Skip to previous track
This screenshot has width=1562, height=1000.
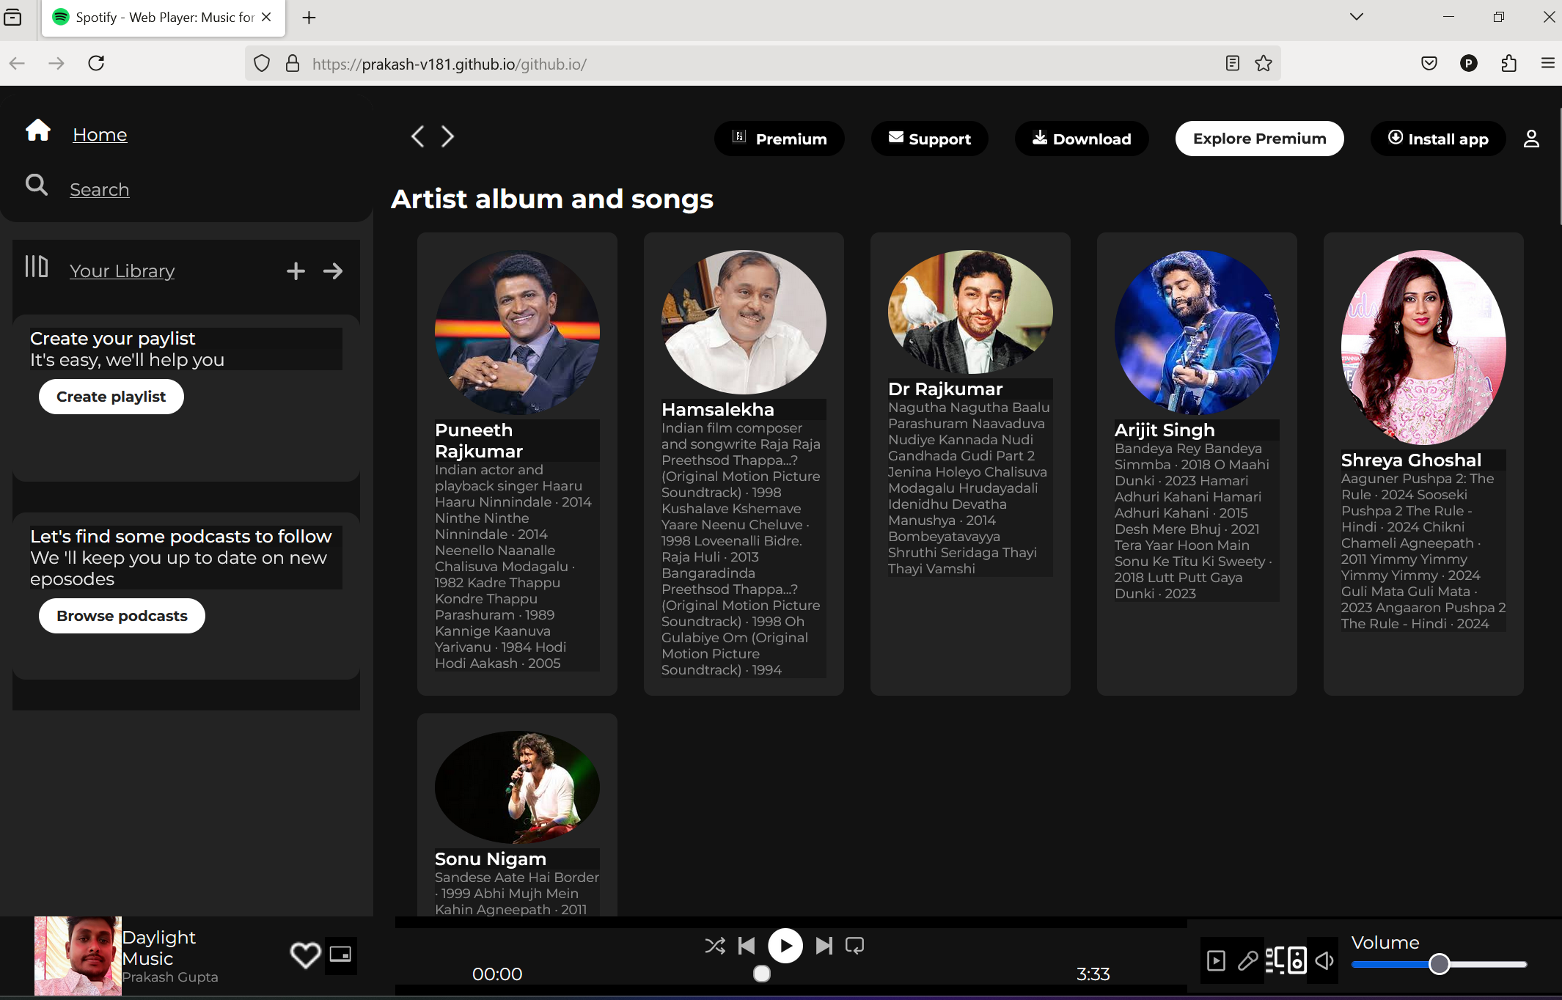click(747, 946)
